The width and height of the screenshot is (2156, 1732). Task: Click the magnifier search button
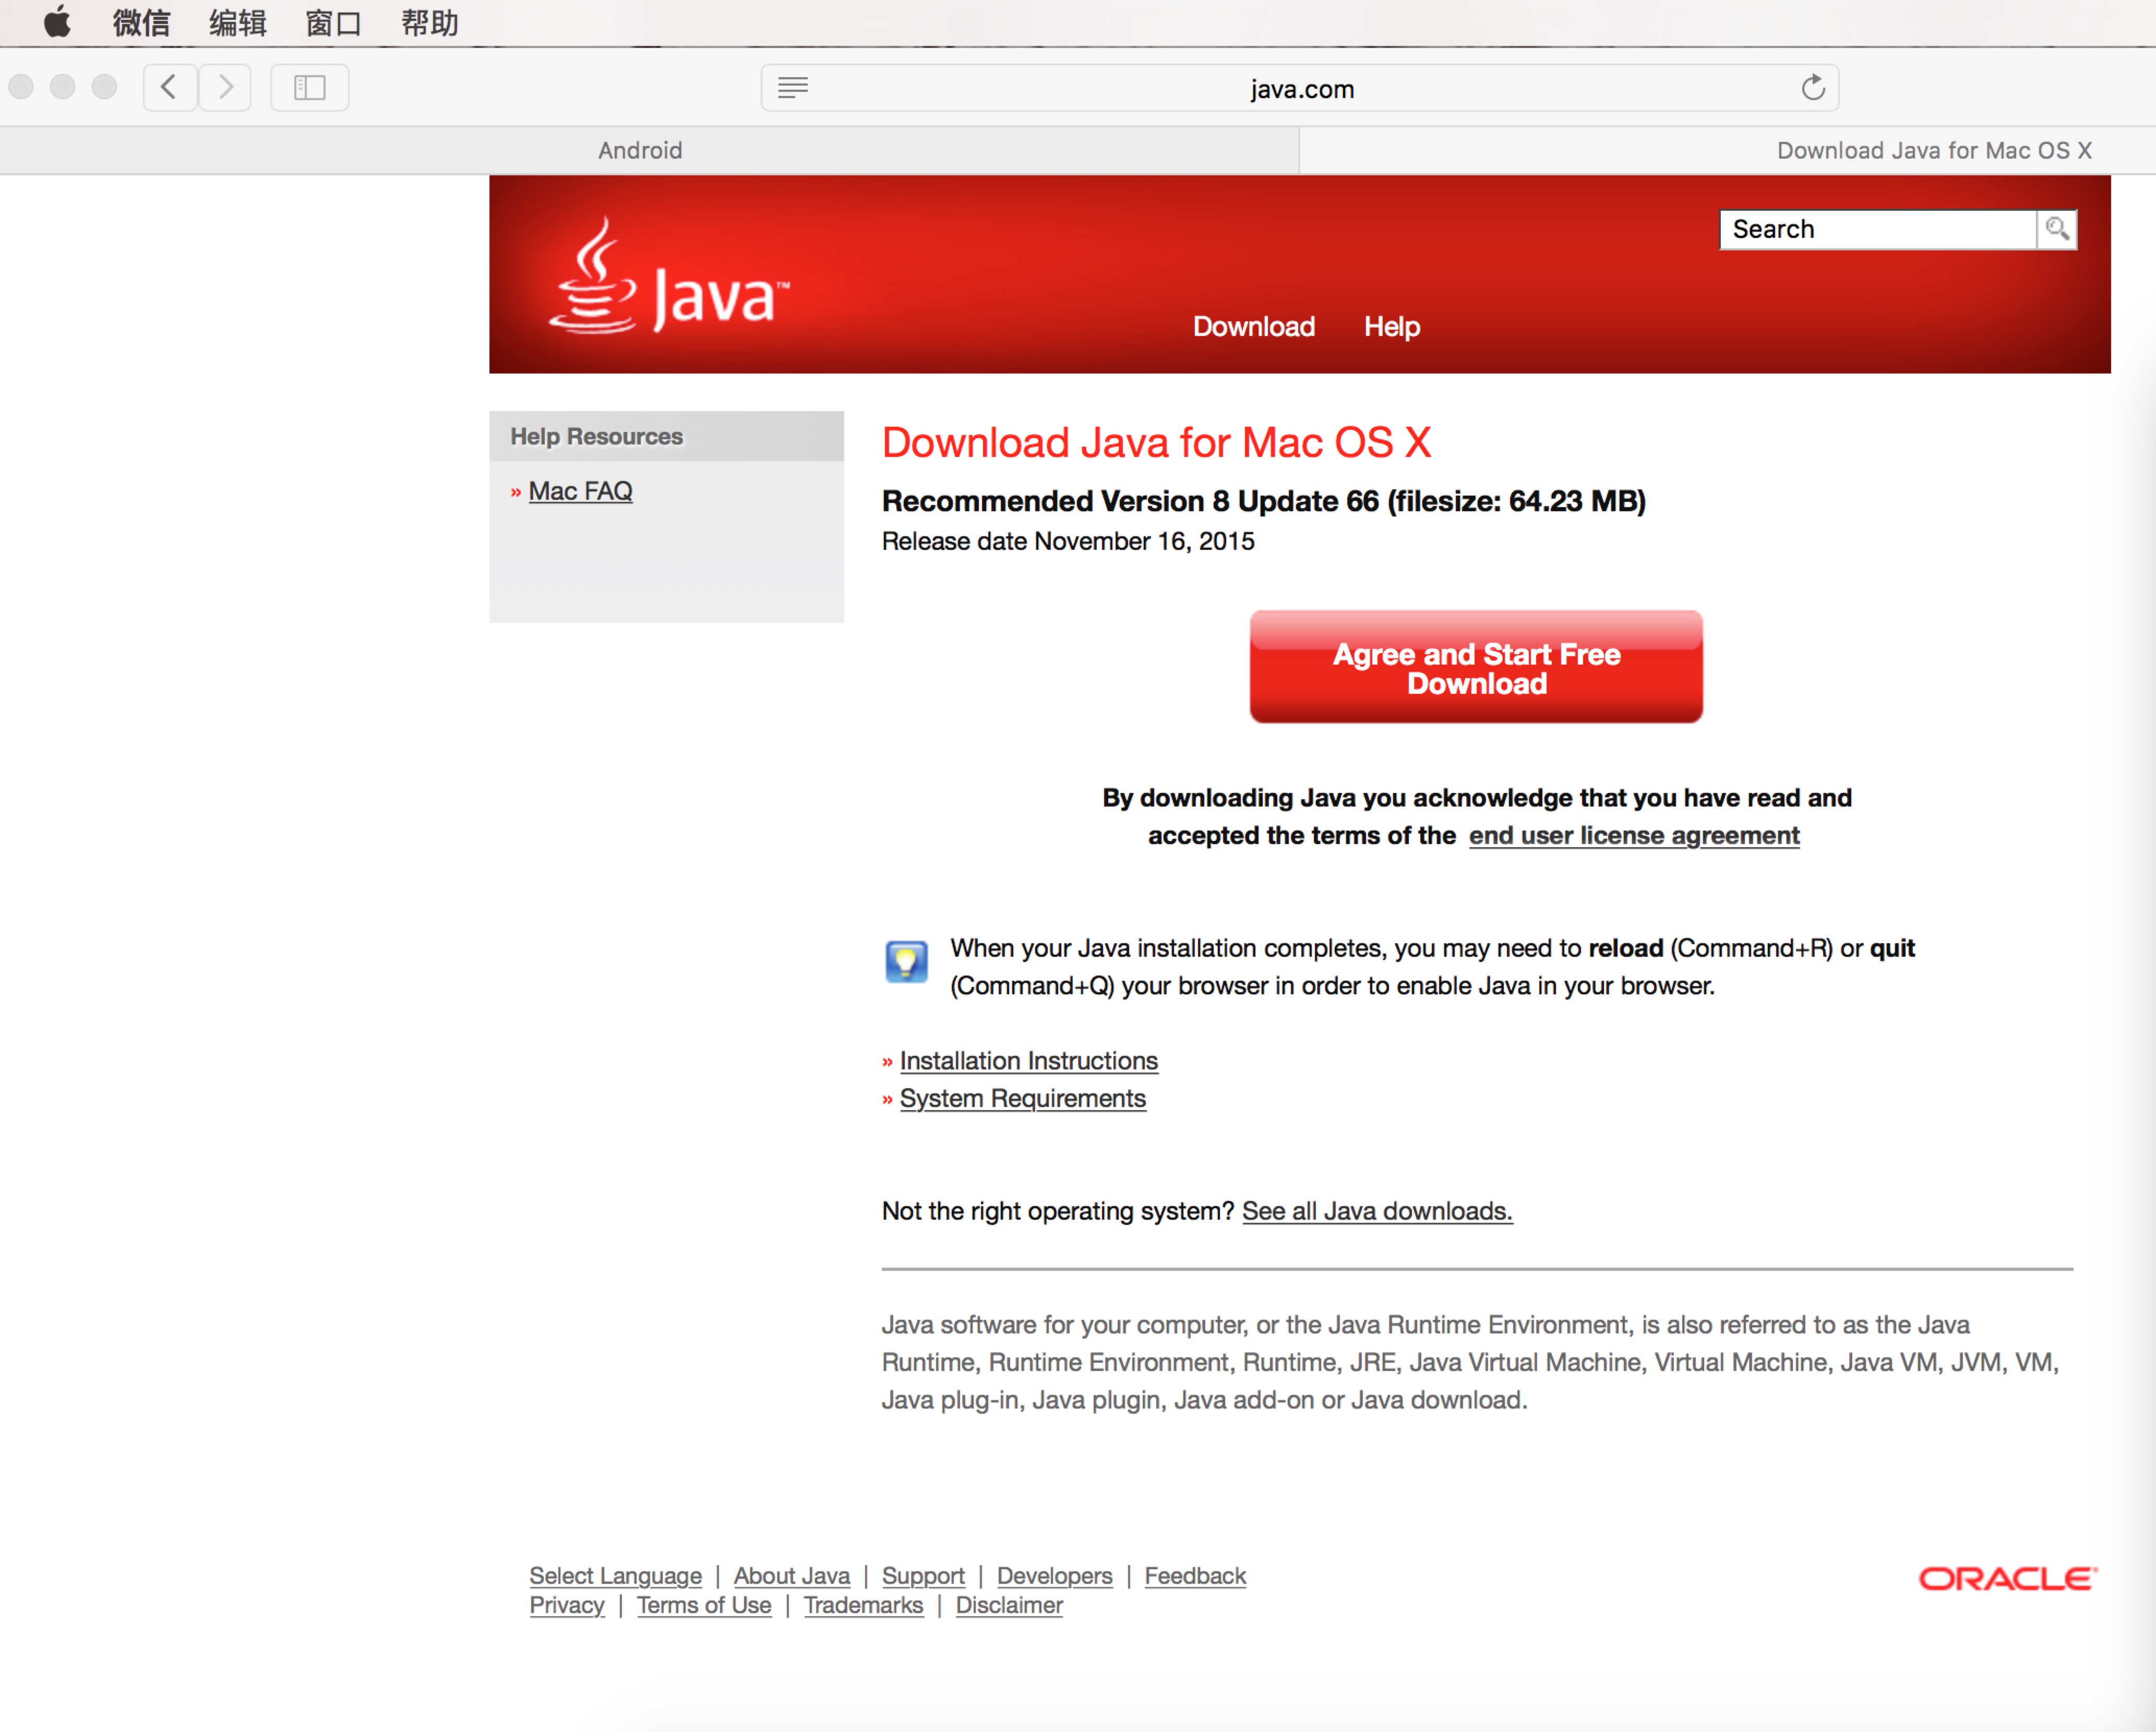tap(2057, 229)
